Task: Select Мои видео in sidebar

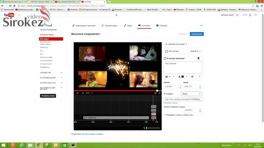Action: pyautogui.click(x=51, y=39)
